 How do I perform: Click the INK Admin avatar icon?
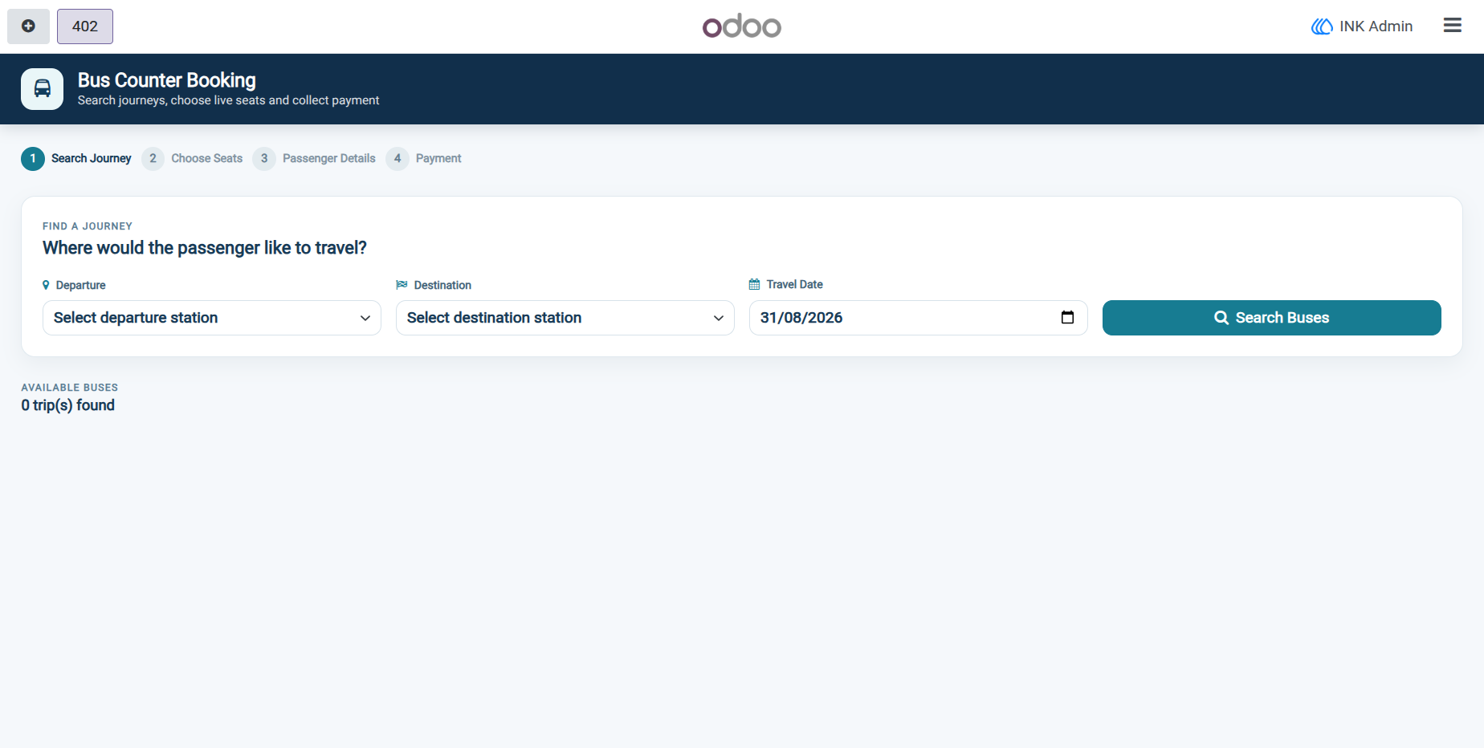pyautogui.click(x=1322, y=26)
